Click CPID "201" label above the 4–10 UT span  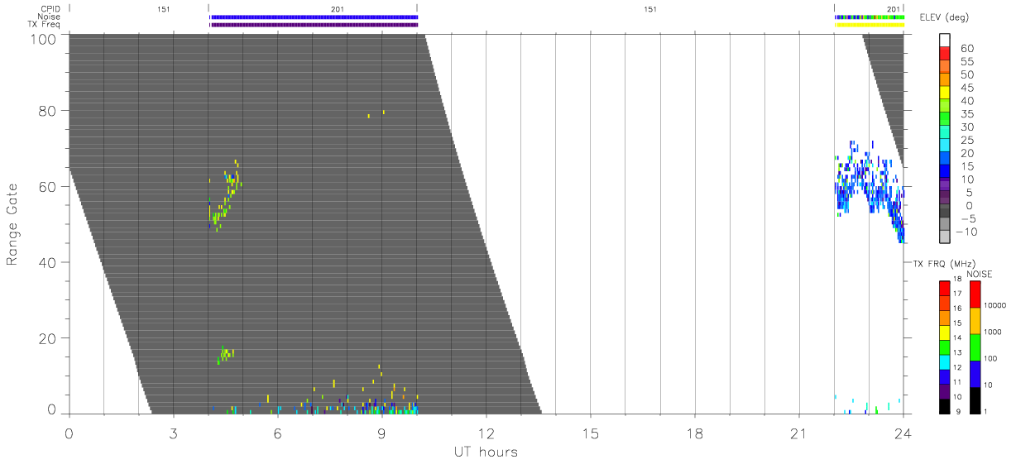tap(337, 9)
